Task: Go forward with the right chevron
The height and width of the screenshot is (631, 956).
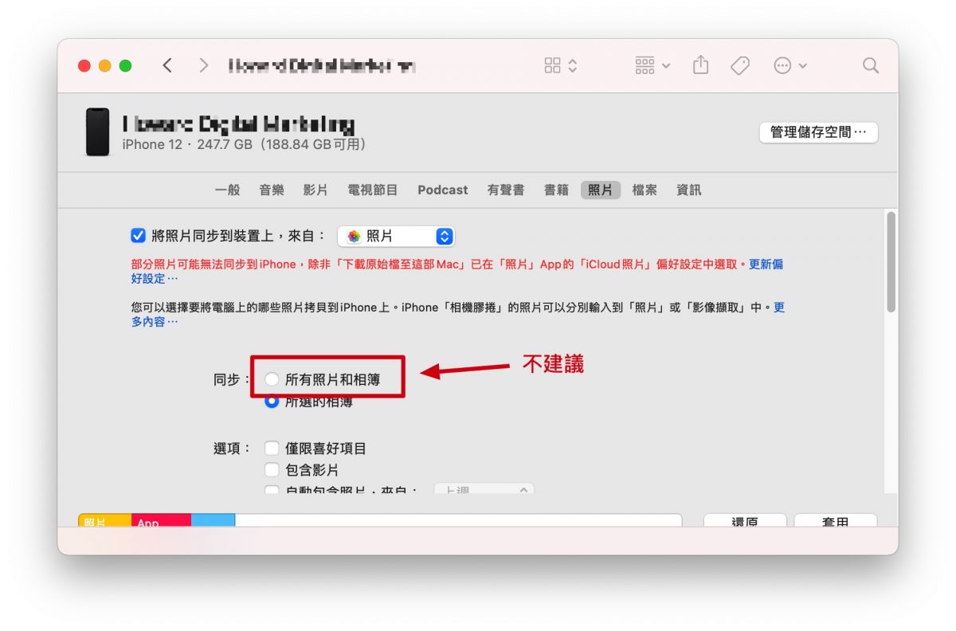Action: [204, 65]
